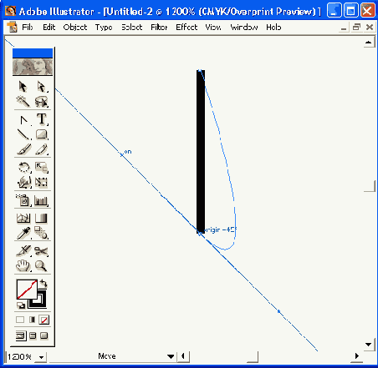378x368 pixels.
Task: Open the Object menu
Action: 75,28
